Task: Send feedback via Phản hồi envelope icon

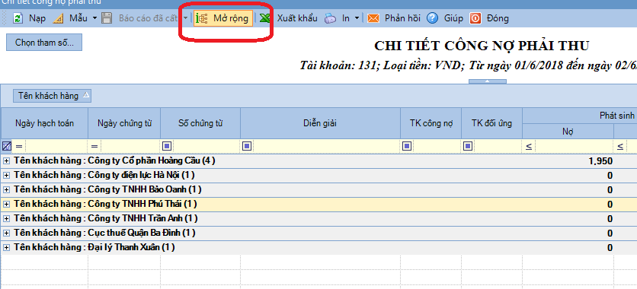Action: coord(373,18)
